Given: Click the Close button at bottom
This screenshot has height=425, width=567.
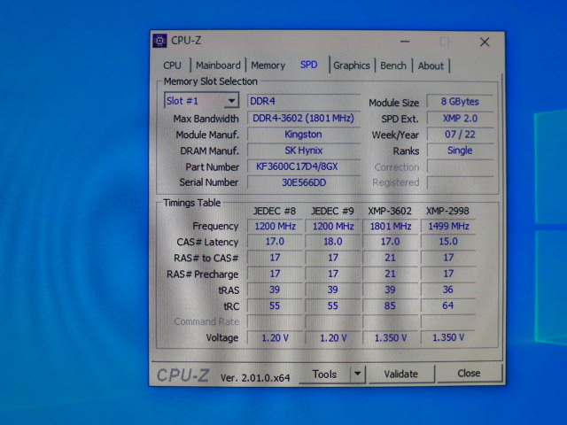Looking at the screenshot, I should pos(469,373).
